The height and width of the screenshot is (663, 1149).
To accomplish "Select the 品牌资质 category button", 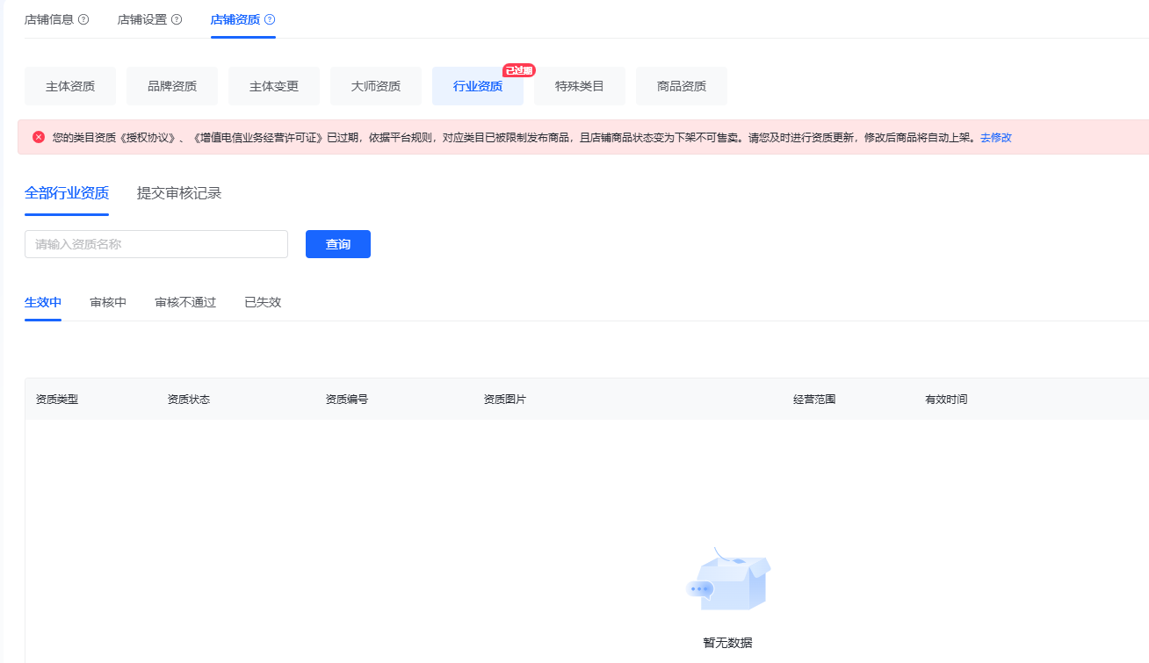I will point(172,86).
